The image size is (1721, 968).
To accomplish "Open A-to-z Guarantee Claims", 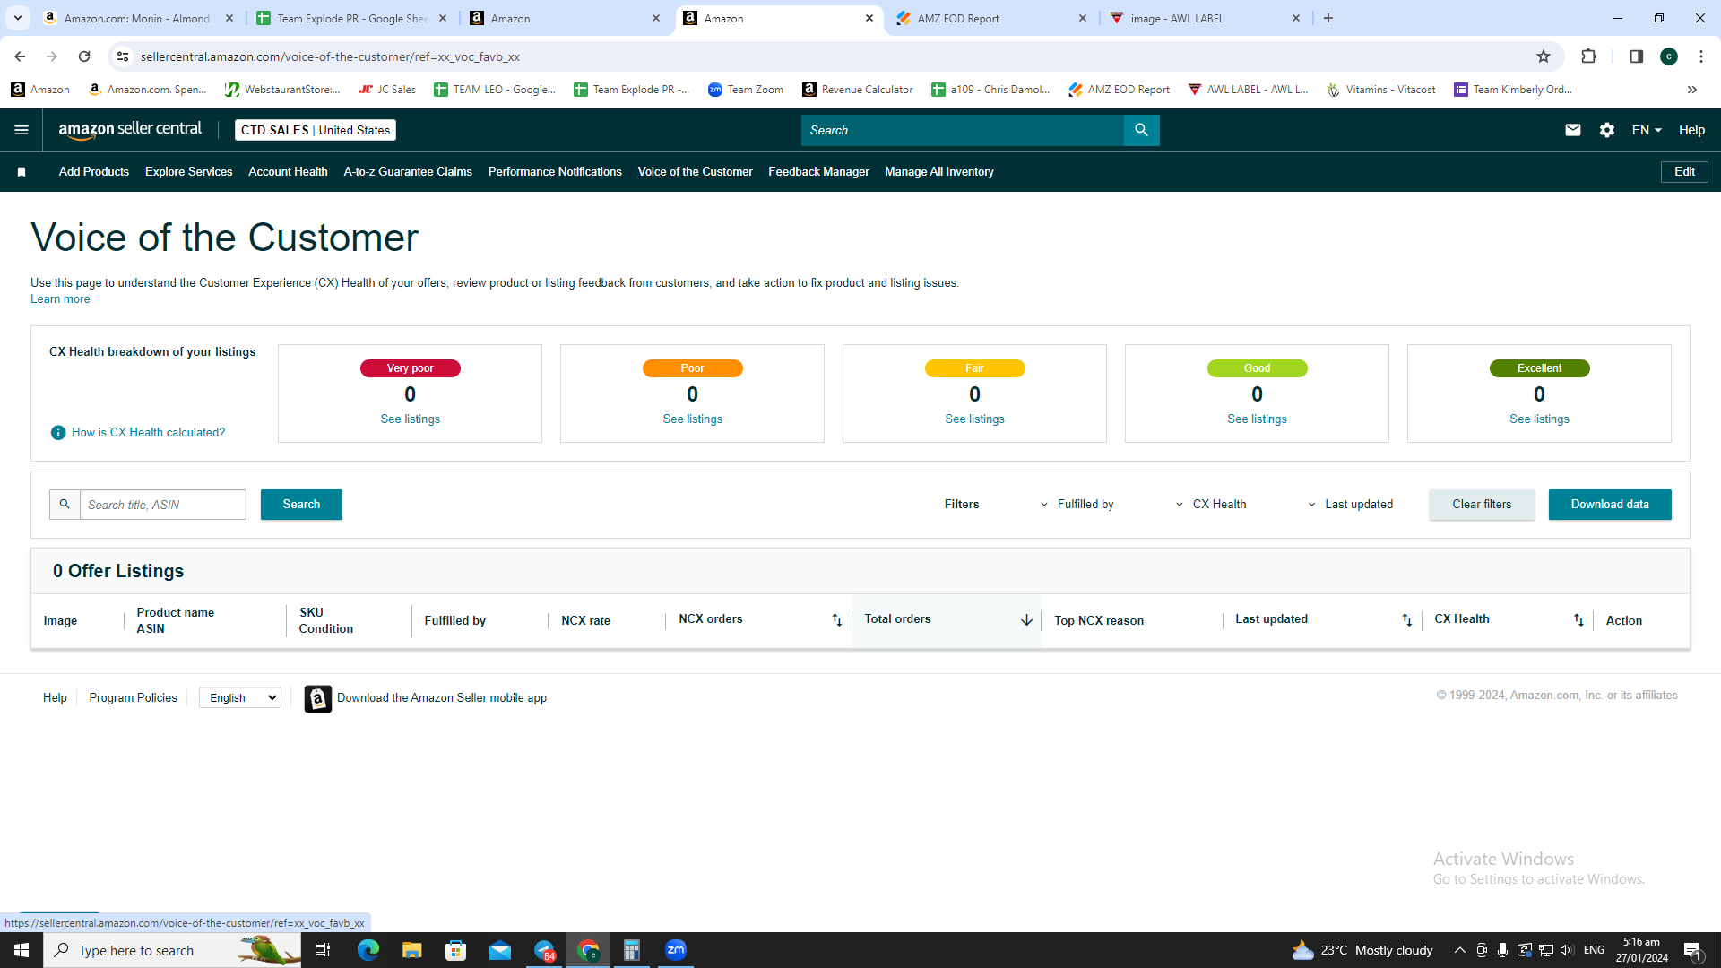I will point(408,172).
